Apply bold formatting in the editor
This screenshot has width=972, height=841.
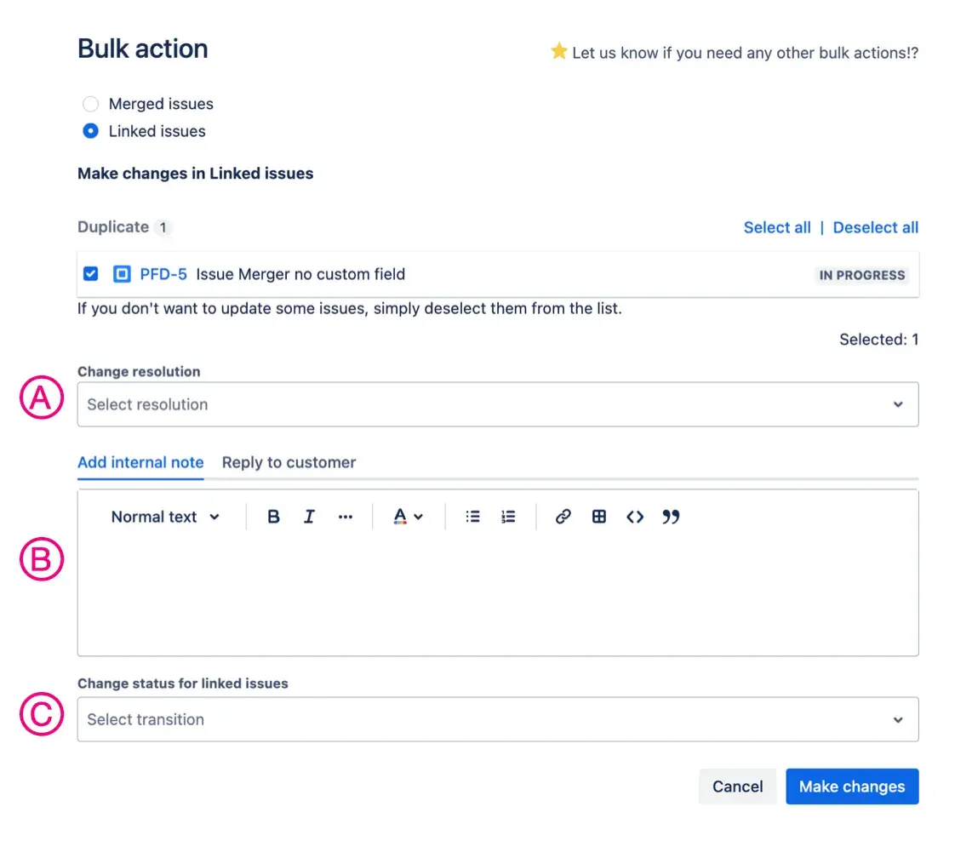pos(273,517)
